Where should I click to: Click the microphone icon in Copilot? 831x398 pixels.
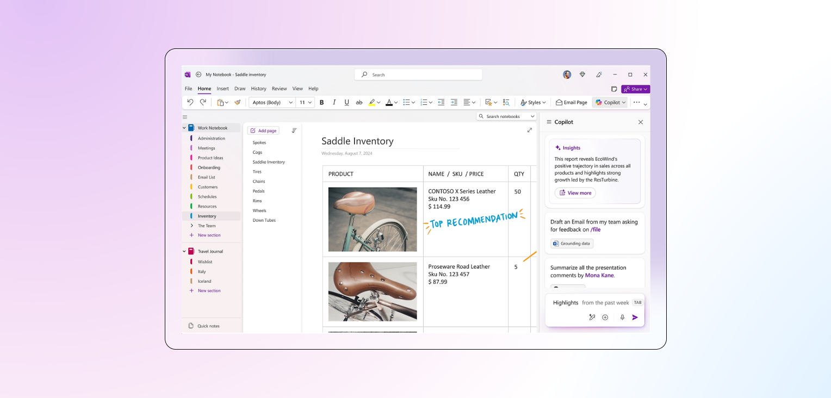click(x=622, y=318)
